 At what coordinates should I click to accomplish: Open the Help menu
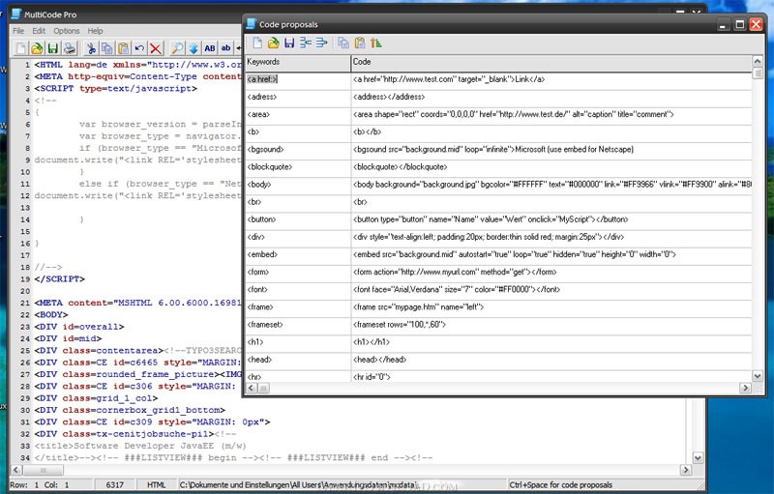[x=96, y=31]
